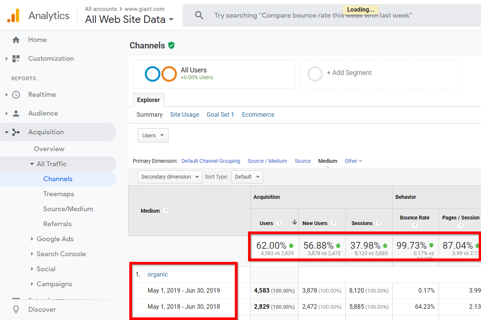
Task: Click the sort arrow in Users column
Action: [295, 223]
